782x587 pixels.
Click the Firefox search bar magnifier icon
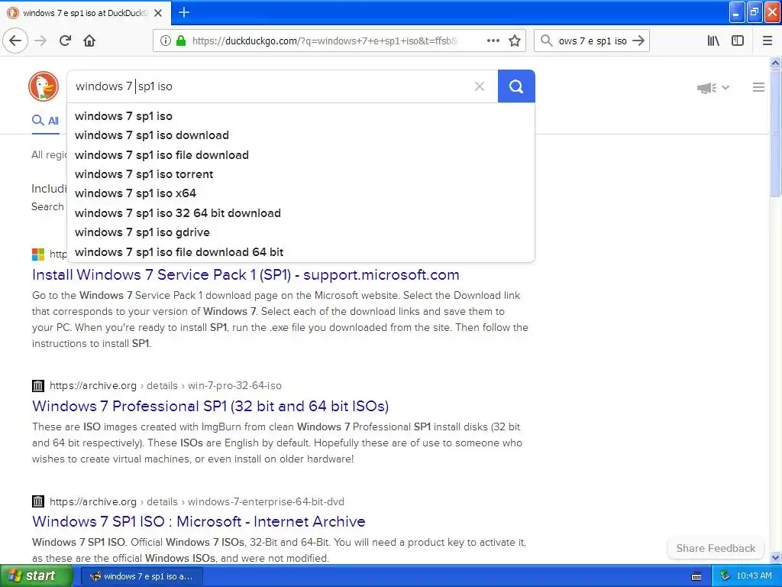tap(547, 41)
